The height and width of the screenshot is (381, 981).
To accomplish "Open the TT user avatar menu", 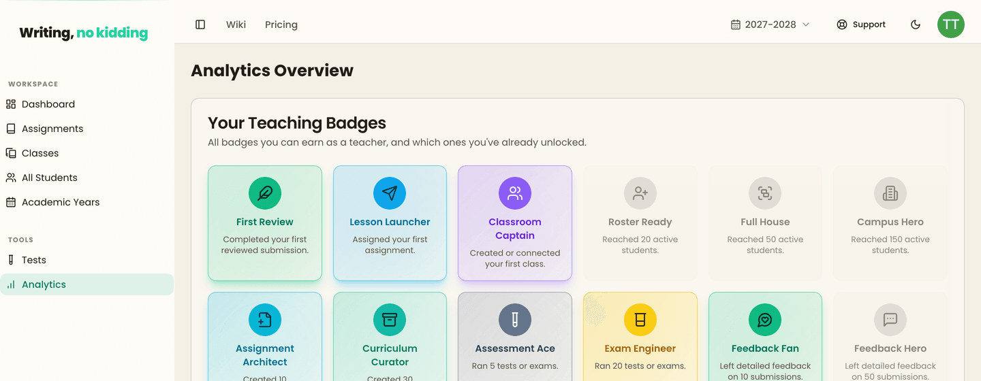I will tap(951, 24).
